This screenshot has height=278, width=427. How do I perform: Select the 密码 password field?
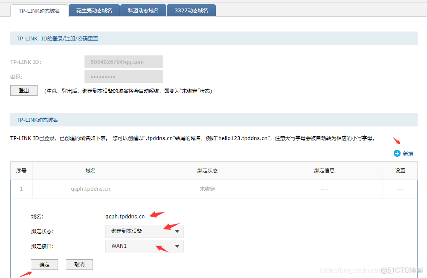[x=123, y=77]
